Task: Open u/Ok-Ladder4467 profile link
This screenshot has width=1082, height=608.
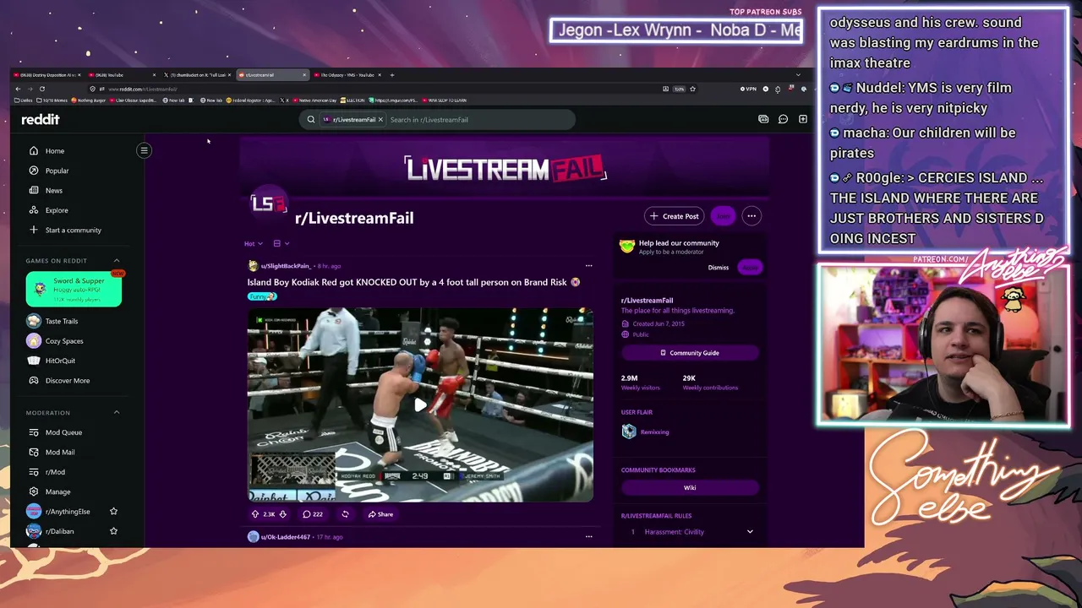Action: pos(285,537)
